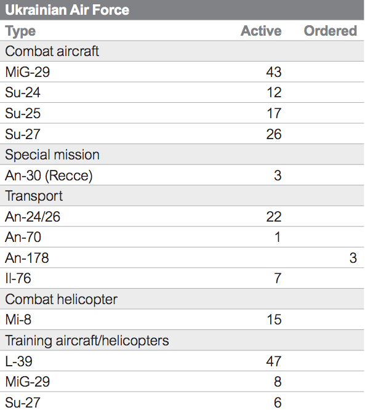
Task: Select the L-39 active count 47
Action: [x=274, y=361]
